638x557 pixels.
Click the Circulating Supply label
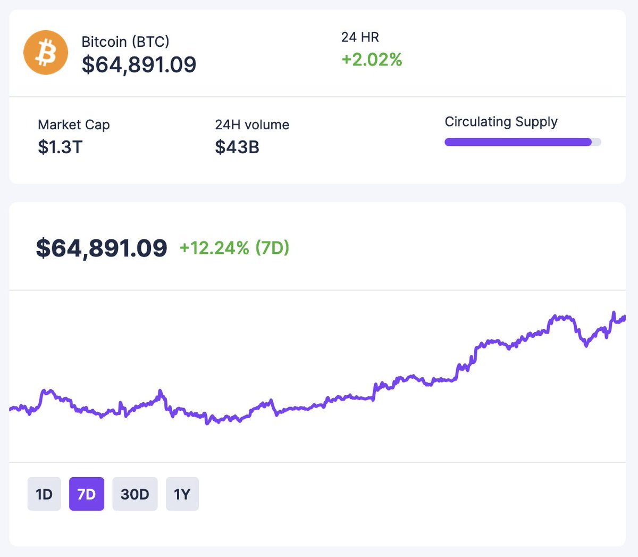point(501,122)
